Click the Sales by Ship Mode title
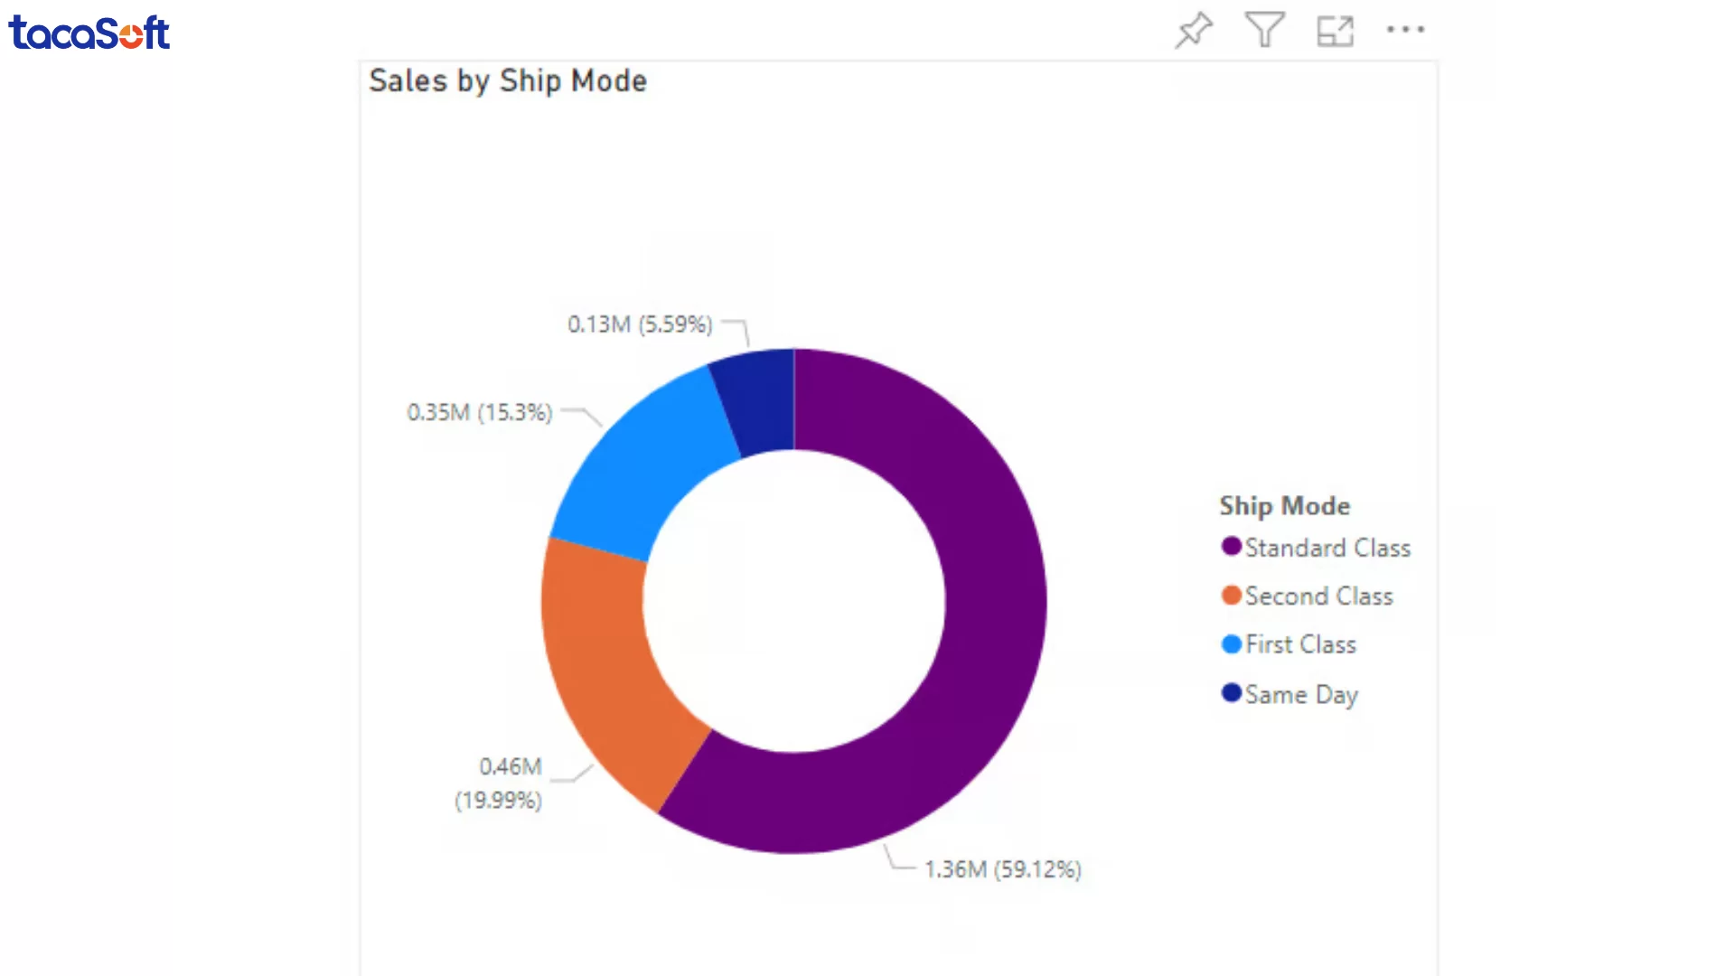The image size is (1735, 976). 508,81
